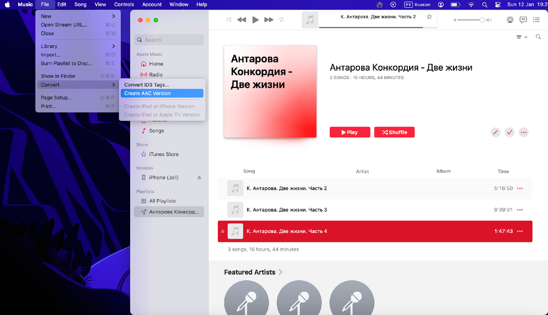Click the playlist filter search icon
548x315 pixels.
pyautogui.click(x=538, y=37)
